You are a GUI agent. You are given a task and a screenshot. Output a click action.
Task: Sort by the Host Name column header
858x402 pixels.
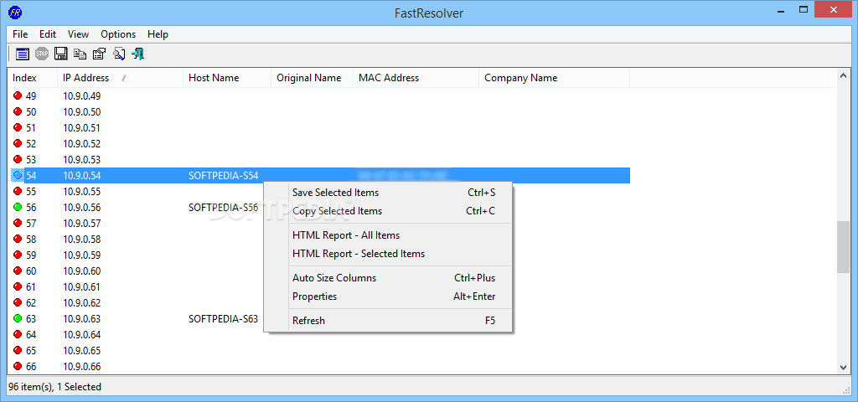tap(227, 78)
